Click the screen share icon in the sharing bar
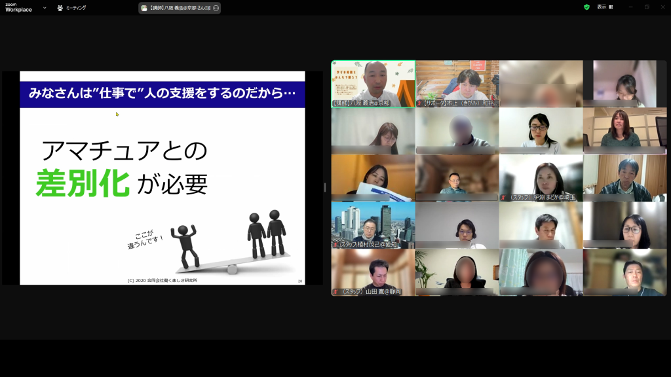 [x=144, y=8]
